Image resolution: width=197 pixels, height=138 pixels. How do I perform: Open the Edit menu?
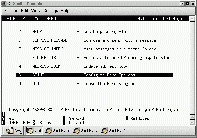tap(24, 11)
